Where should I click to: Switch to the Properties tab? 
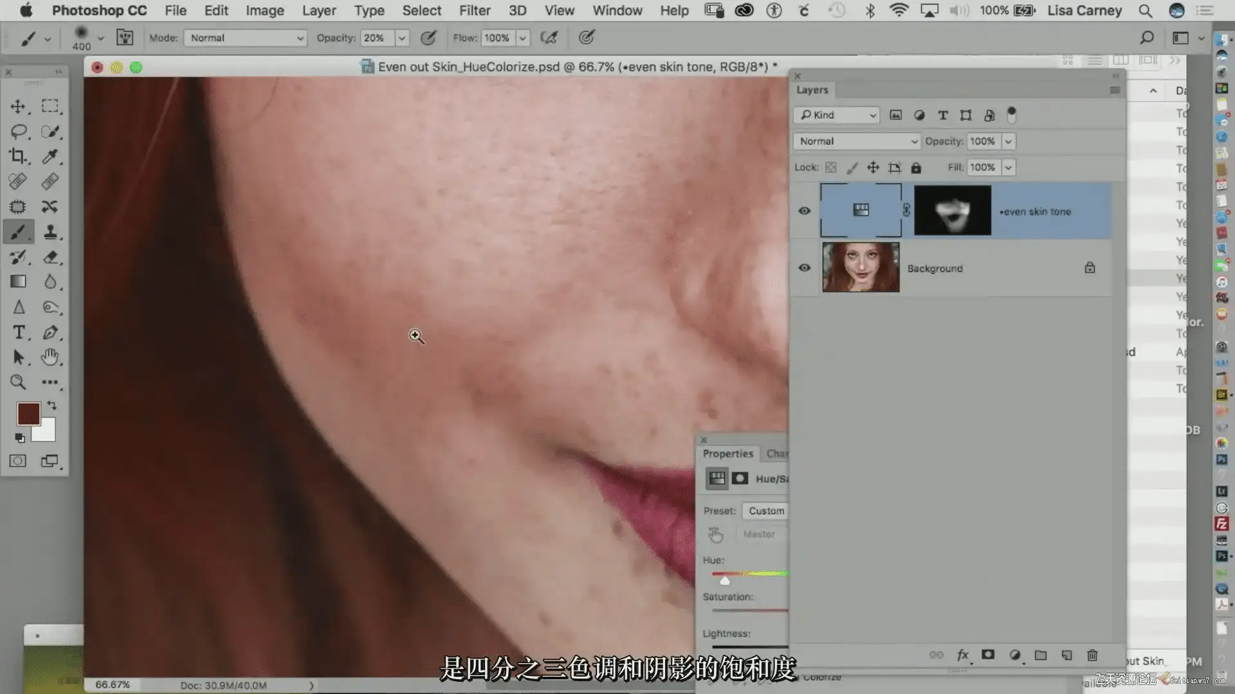tap(727, 454)
